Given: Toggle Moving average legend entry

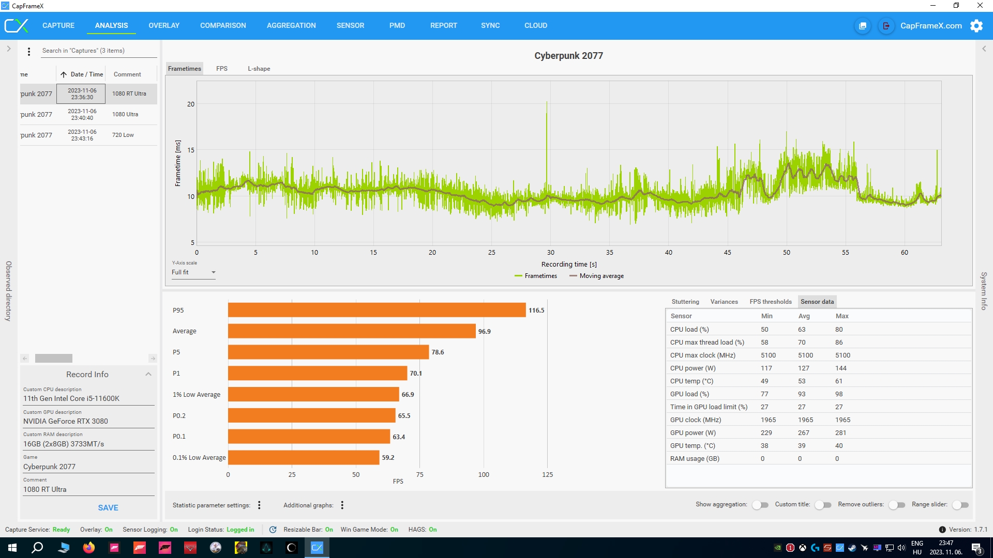Looking at the screenshot, I should coord(596,276).
